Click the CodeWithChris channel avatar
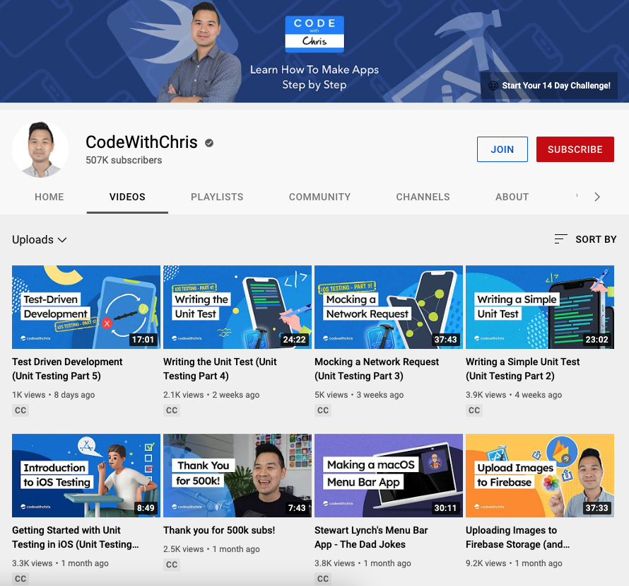The height and width of the screenshot is (586, 629). coord(40,149)
